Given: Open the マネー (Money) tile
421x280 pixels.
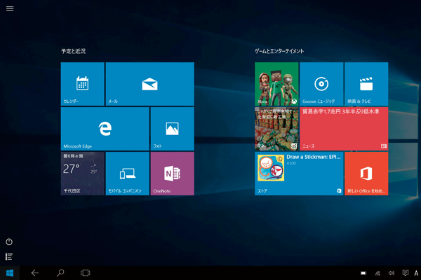Looking at the screenshot, I should pos(276,129).
